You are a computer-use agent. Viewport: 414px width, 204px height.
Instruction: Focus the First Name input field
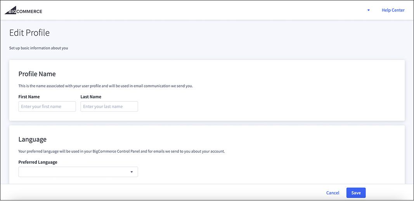click(x=47, y=106)
